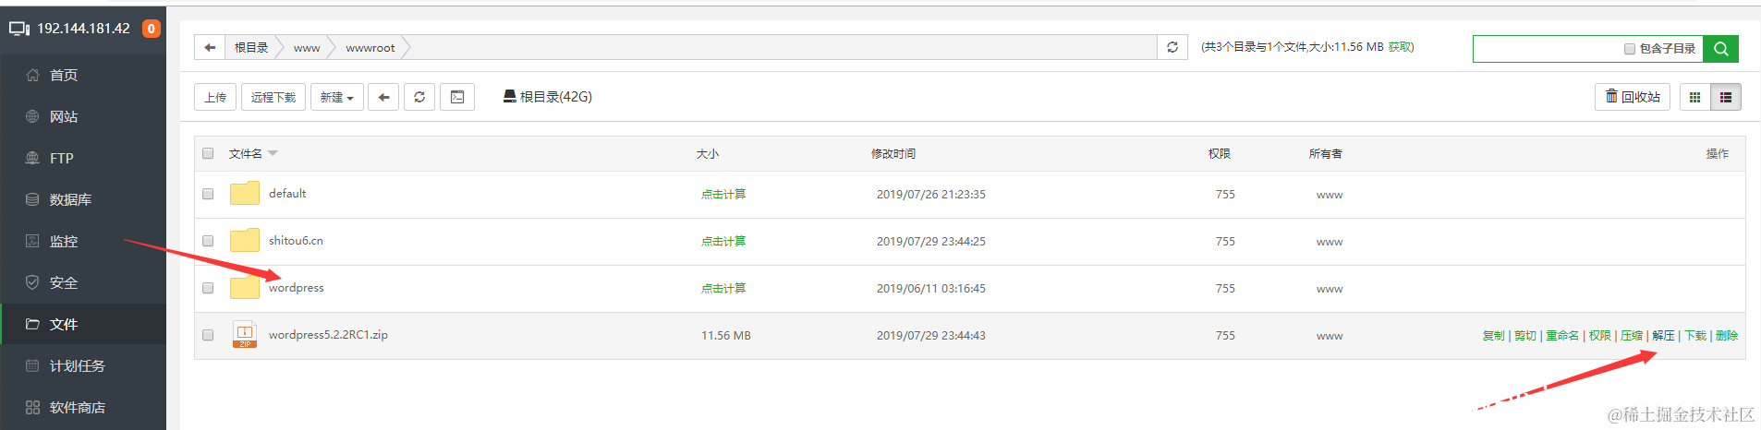The image size is (1761, 430).
Task: Click the back arrow in the path bar
Action: [x=210, y=47]
